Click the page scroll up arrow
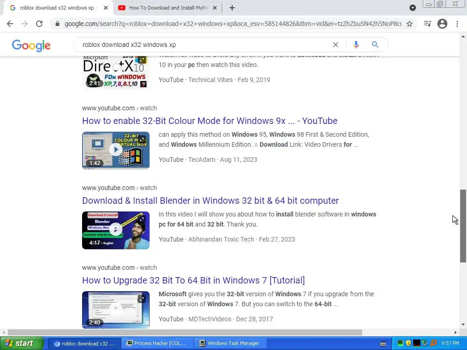The image size is (467, 350). pos(463,36)
